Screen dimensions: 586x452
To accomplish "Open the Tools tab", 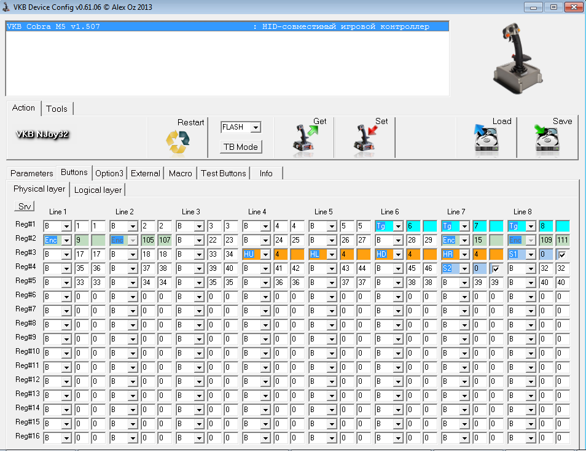I will click(x=57, y=109).
